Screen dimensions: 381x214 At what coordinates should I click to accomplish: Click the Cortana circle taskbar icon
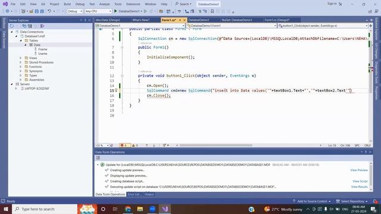click(103, 209)
